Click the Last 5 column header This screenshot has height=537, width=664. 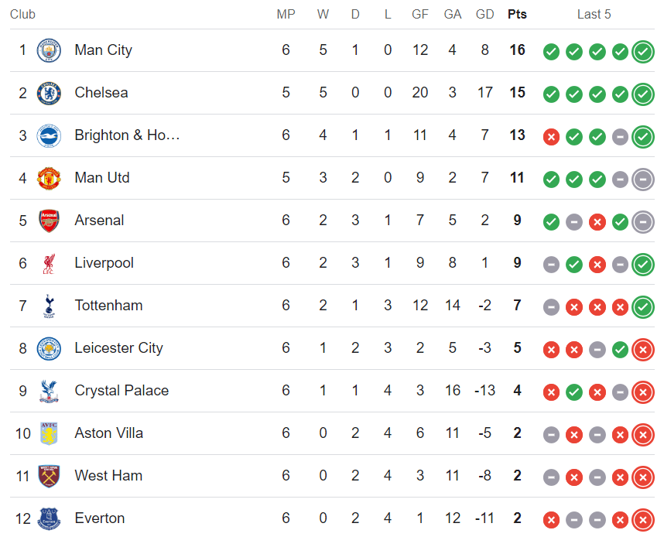594,15
